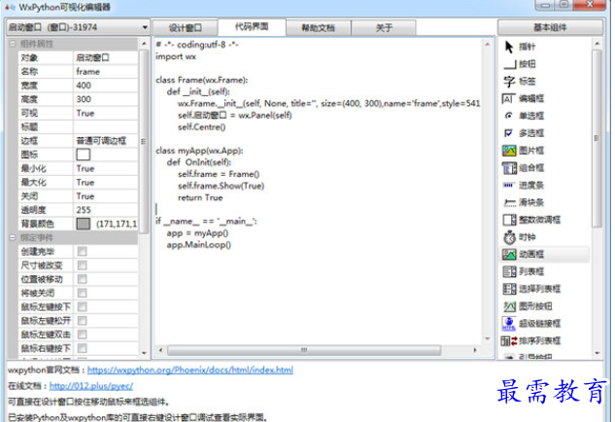Image resolution: width=615 pixels, height=422 pixels.
Task: Check the 鼠标左键松开 event box
Action: 82,321
